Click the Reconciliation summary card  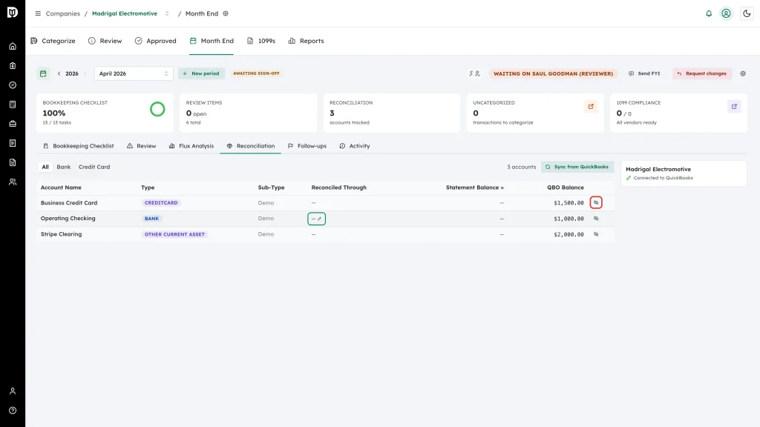(392, 113)
